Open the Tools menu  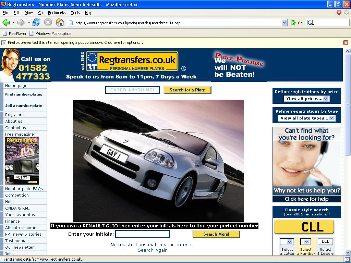point(75,13)
